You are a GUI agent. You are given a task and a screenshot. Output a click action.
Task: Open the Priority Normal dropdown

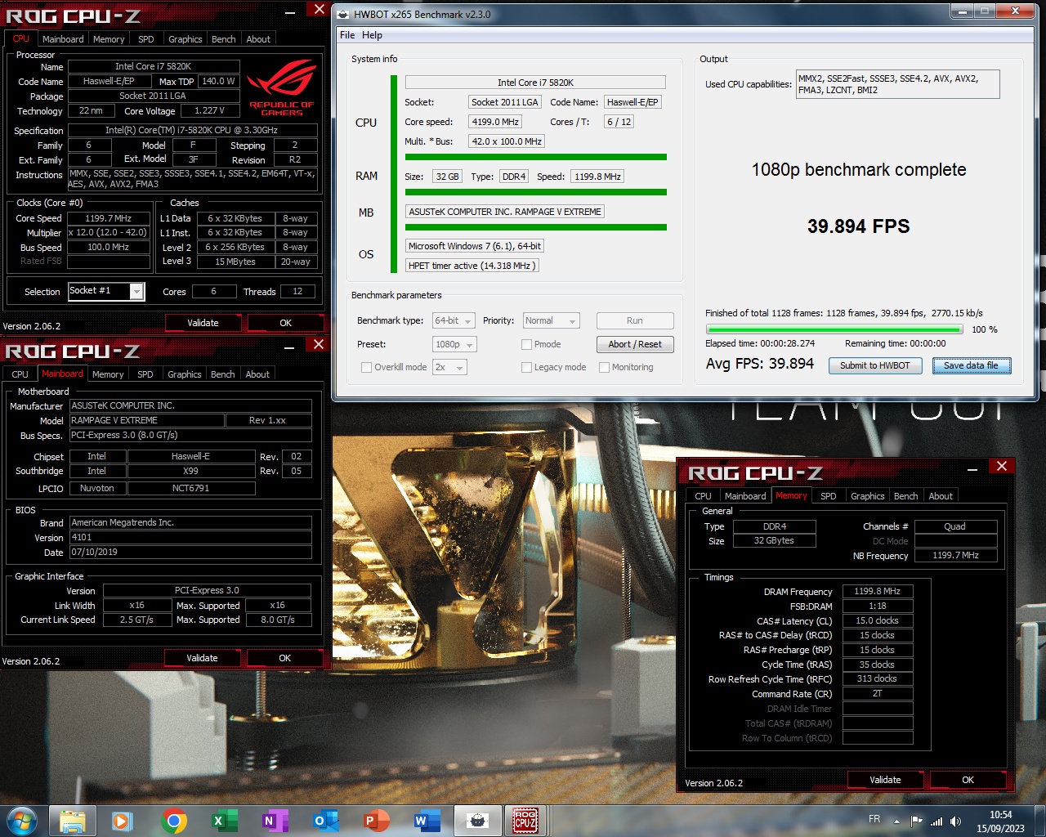click(551, 321)
